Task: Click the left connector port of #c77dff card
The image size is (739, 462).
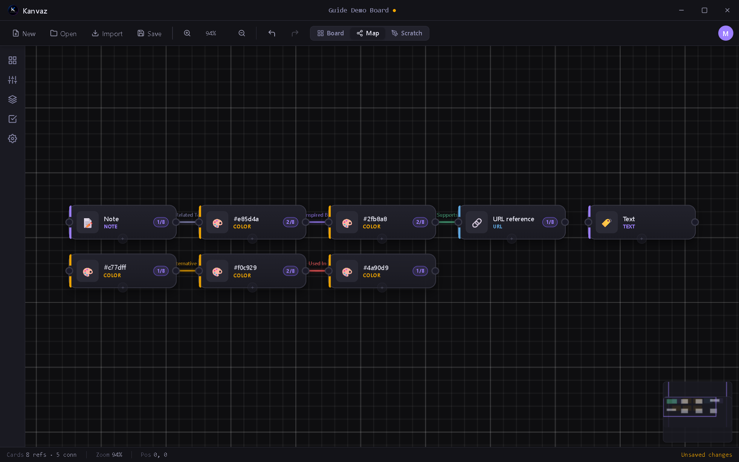Action: [69, 271]
